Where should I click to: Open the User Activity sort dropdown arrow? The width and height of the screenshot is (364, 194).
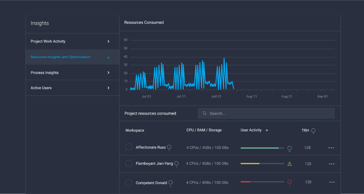tap(267, 131)
